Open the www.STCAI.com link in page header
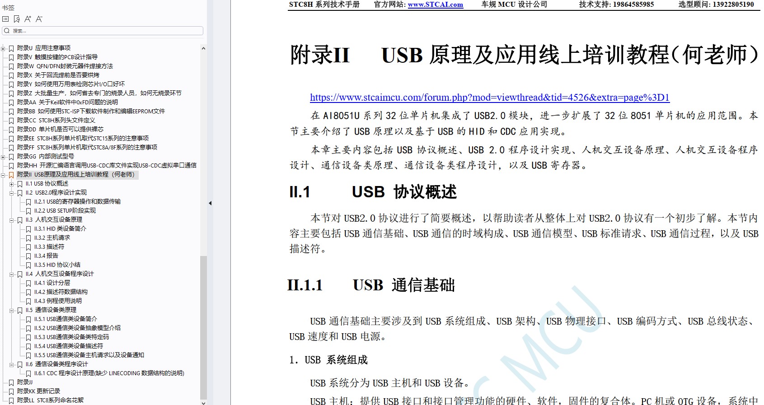Viewport: 764px width, 405px height. point(436,5)
